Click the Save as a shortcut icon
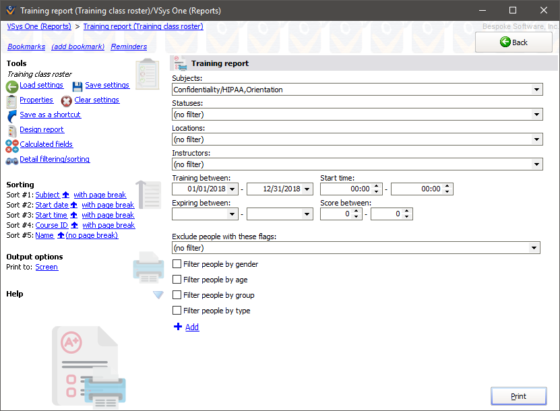The width and height of the screenshot is (560, 411). pyautogui.click(x=11, y=115)
